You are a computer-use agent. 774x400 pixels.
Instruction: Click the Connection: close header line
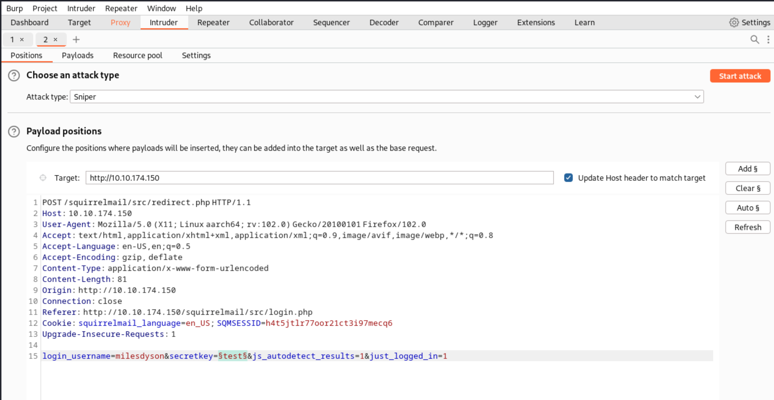(82, 301)
